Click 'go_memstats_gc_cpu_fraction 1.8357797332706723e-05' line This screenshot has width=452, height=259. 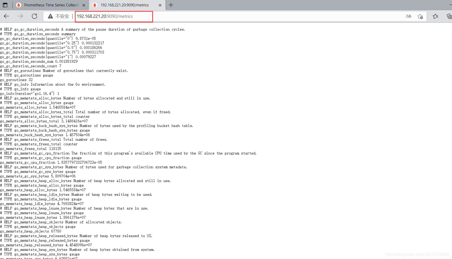(x=51, y=162)
